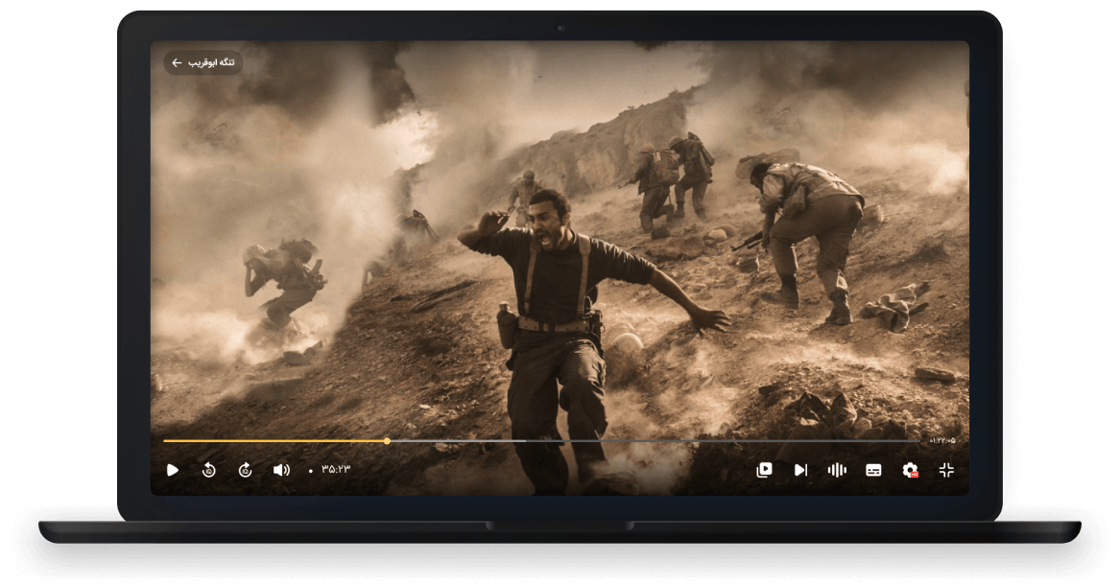Open the episodes playlist icon
1120x585 pixels.
[x=764, y=470]
